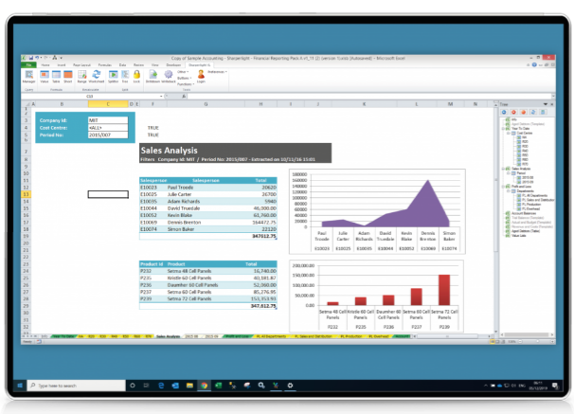Select the 347,612.75 product total cell
Viewport: 574px width, 414px height.
pos(262,306)
